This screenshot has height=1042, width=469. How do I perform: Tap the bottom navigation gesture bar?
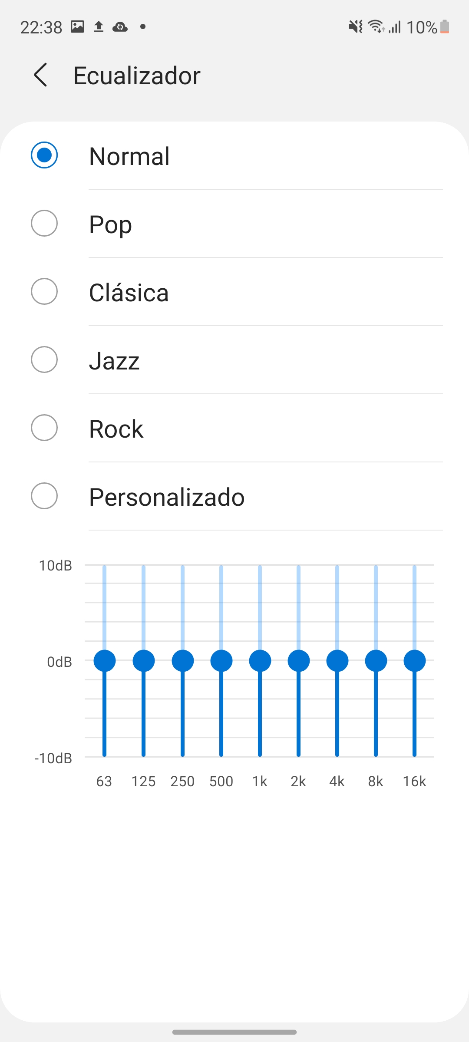(234, 1032)
